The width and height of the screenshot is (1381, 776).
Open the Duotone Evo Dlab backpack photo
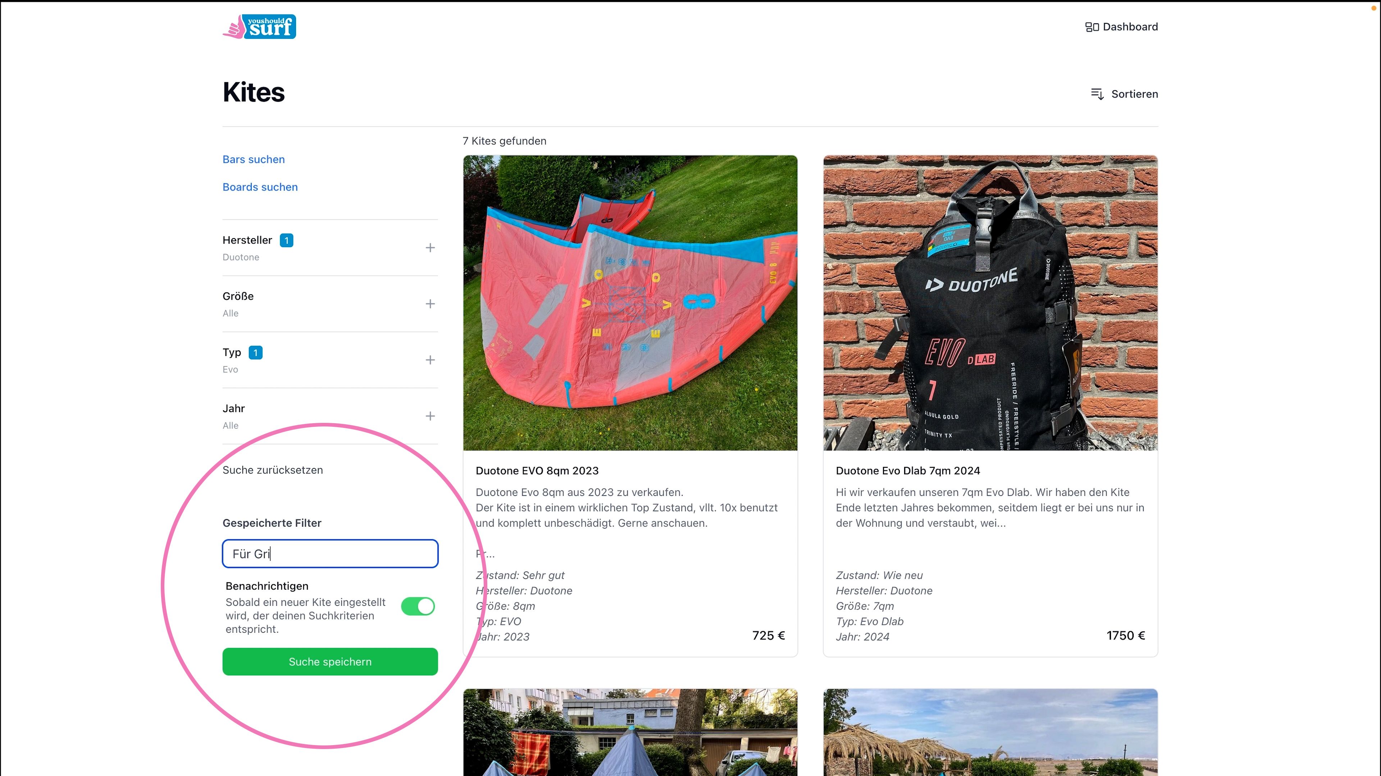990,302
